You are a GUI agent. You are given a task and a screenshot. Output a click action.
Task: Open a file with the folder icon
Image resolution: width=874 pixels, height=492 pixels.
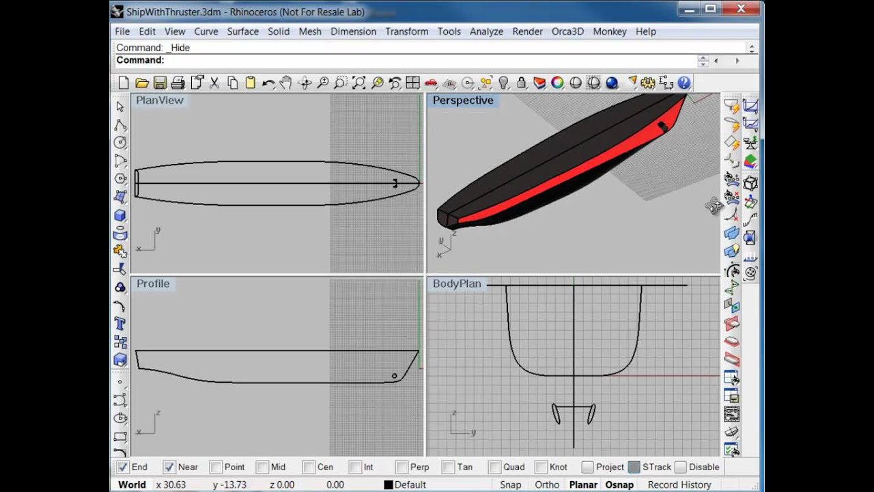(142, 83)
